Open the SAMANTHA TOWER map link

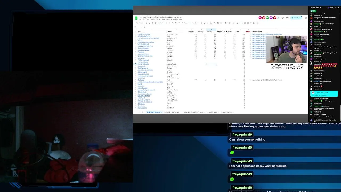(144, 96)
